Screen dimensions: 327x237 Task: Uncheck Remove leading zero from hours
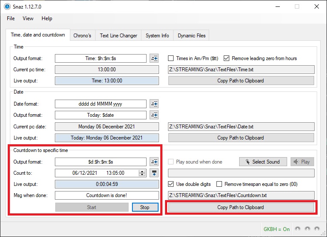[x=227, y=58]
